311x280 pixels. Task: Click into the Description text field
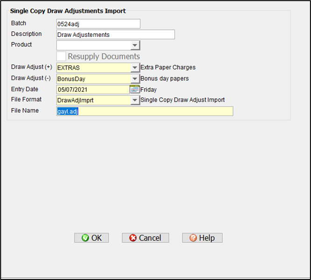pyautogui.click(x=115, y=34)
